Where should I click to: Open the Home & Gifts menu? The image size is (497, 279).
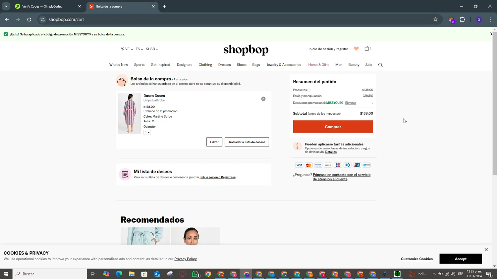319,65
